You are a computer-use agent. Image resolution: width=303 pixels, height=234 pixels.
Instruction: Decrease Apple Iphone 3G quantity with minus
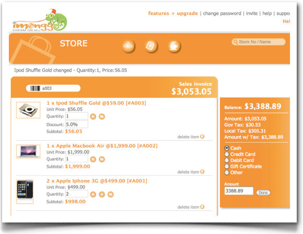point(102,194)
